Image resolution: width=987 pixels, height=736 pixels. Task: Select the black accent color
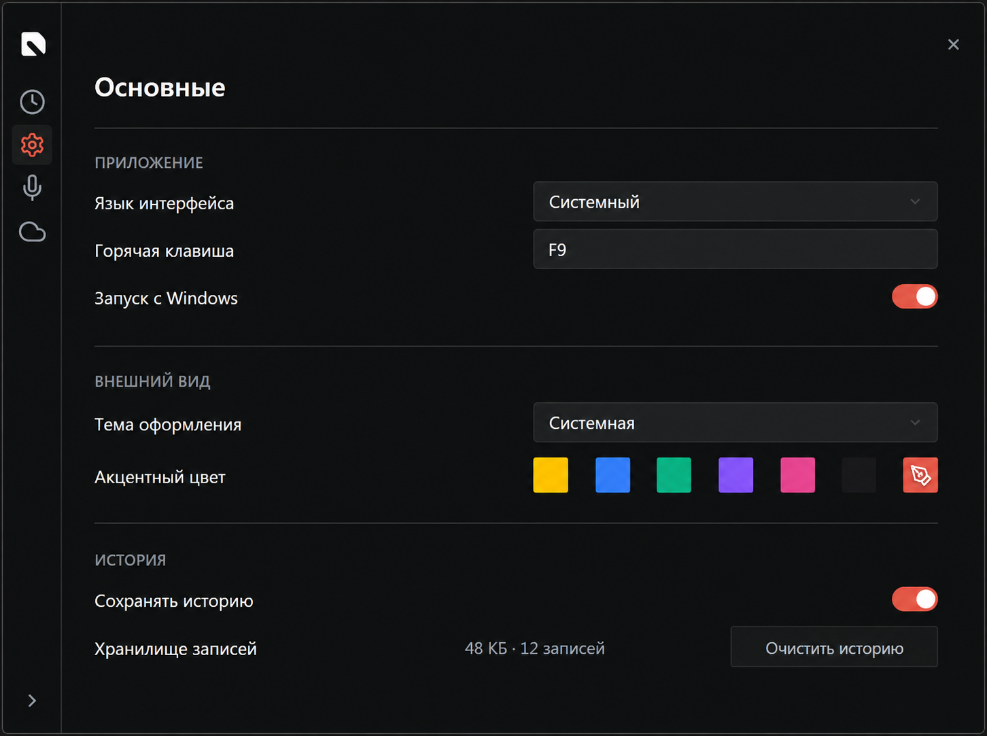point(859,475)
